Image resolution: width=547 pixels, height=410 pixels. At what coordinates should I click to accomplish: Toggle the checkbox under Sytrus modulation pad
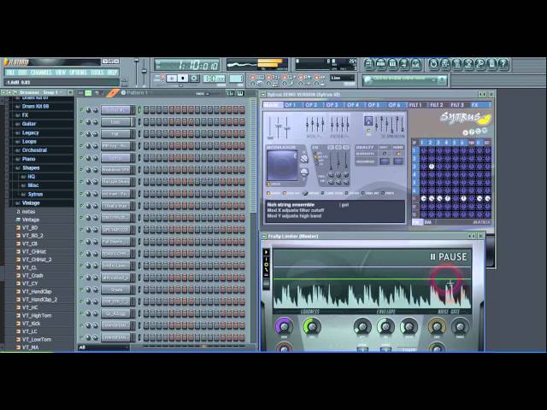point(268,184)
